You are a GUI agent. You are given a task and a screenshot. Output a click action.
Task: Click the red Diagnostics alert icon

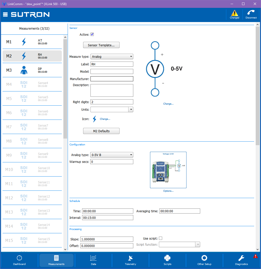(255, 256)
